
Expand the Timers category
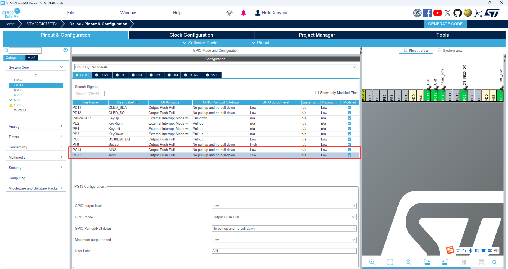tap(36, 137)
